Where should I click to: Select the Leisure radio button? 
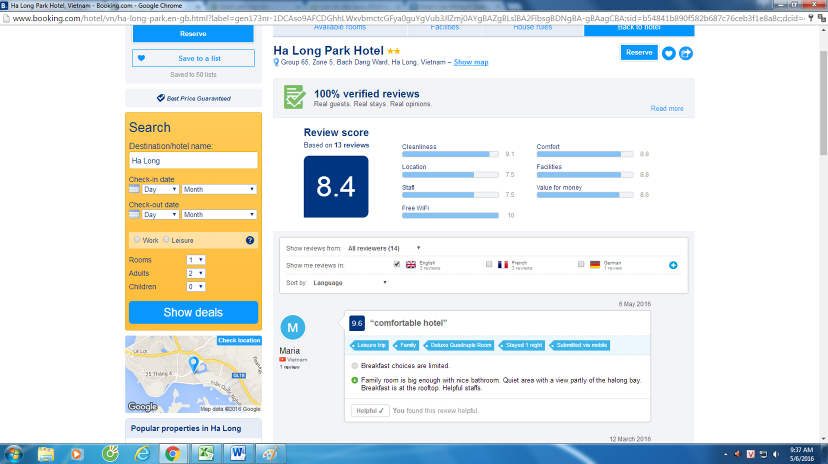(x=166, y=239)
